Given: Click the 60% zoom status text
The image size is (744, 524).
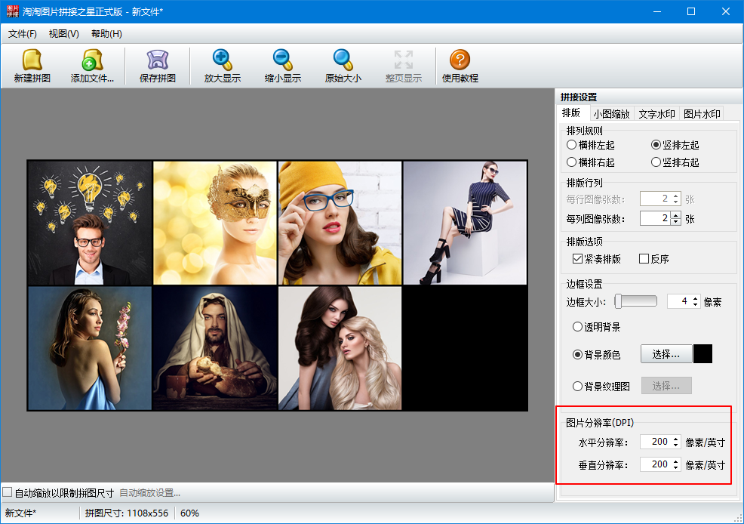Looking at the screenshot, I should (x=190, y=513).
